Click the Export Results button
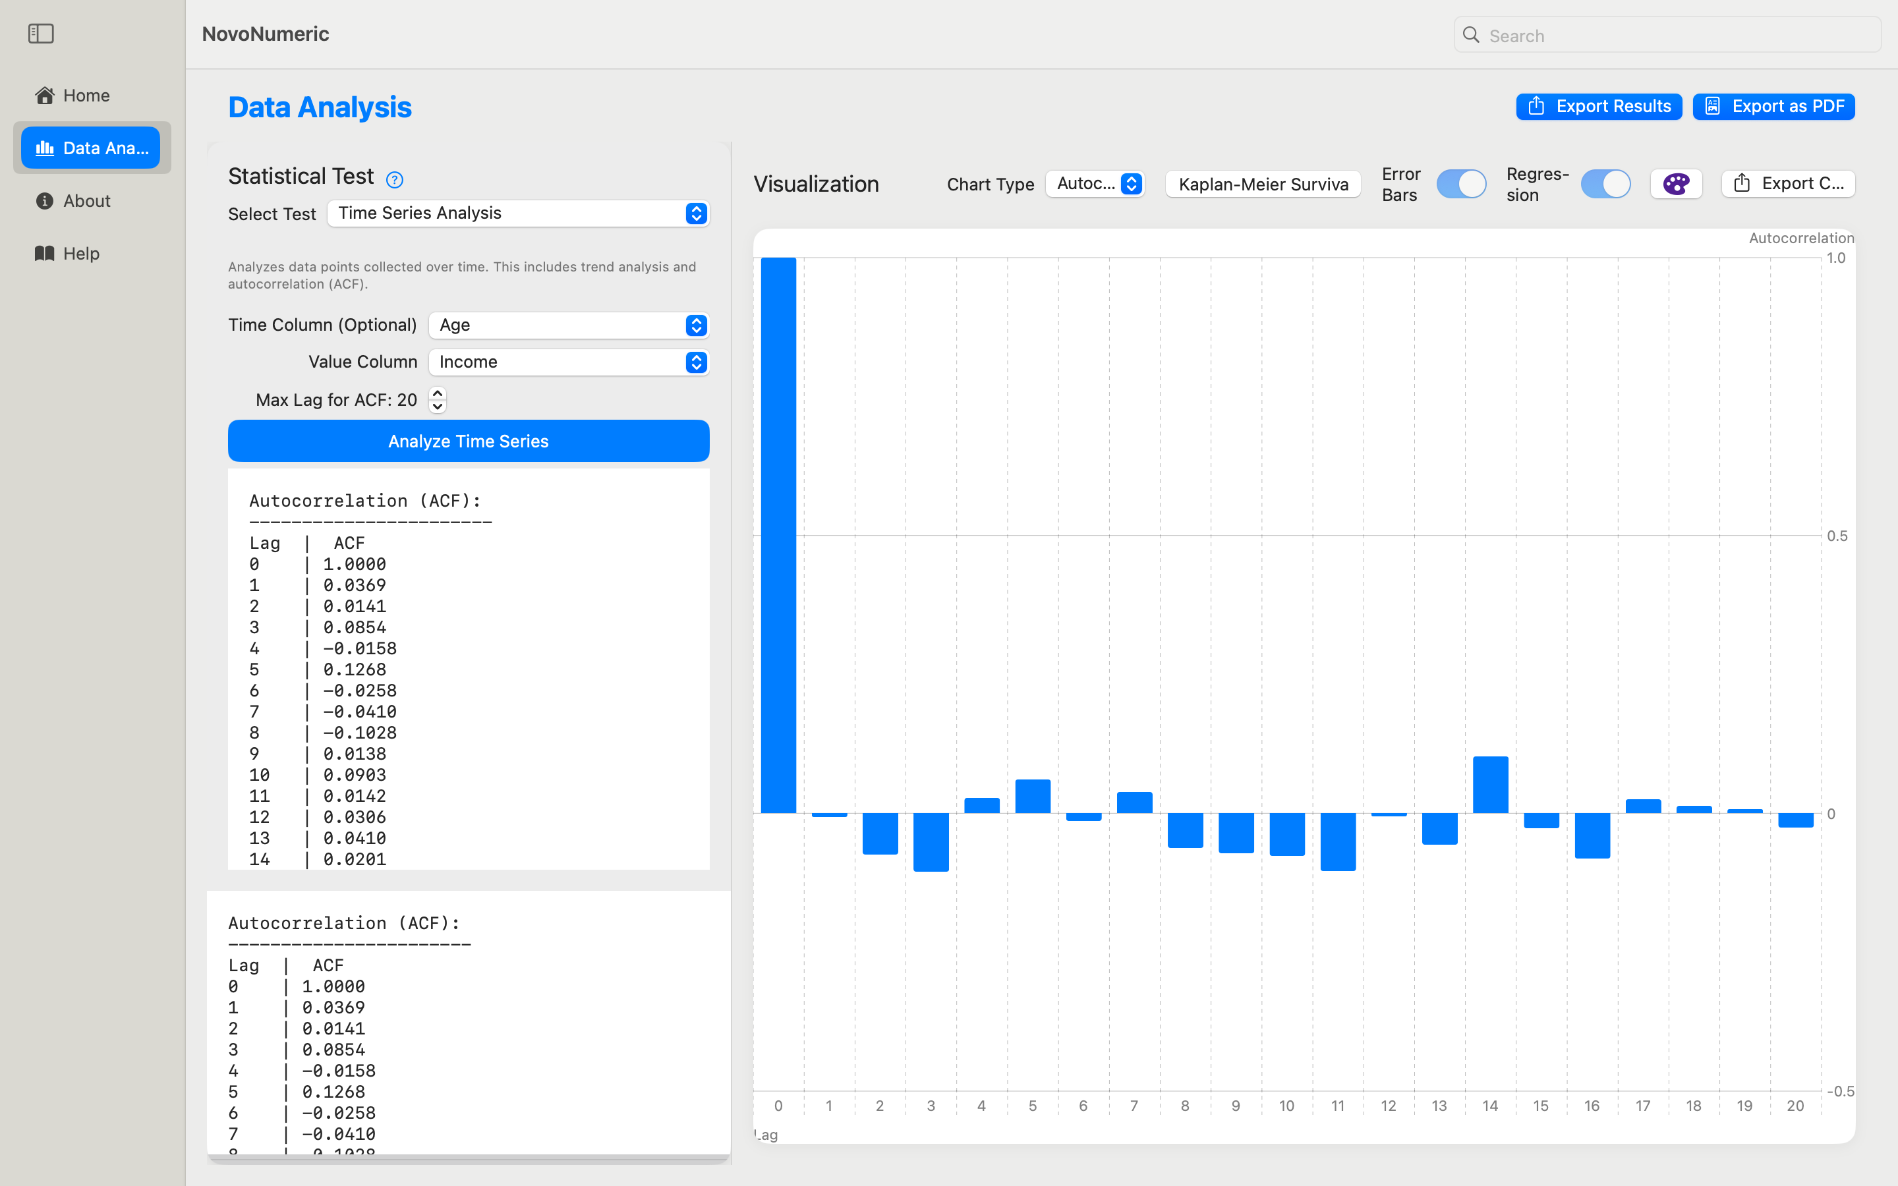Image resolution: width=1898 pixels, height=1186 pixels. 1598,106
